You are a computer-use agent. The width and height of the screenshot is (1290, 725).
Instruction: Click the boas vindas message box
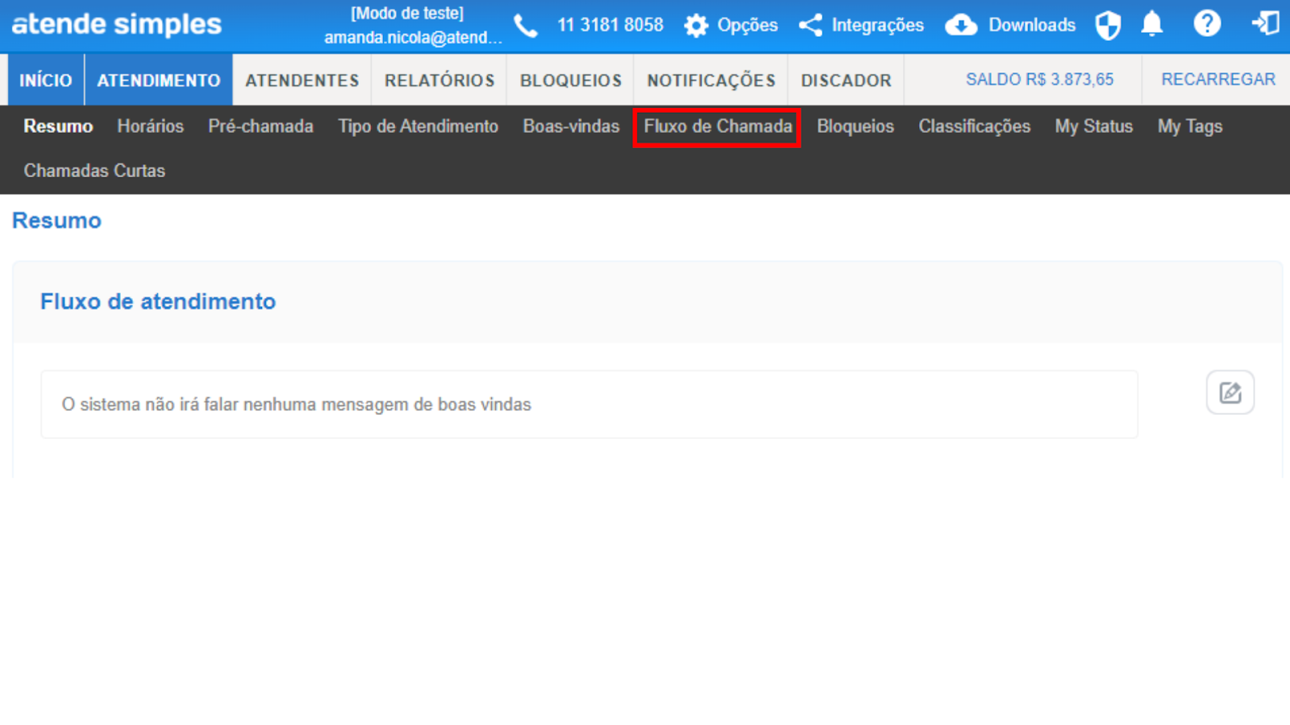pyautogui.click(x=589, y=404)
